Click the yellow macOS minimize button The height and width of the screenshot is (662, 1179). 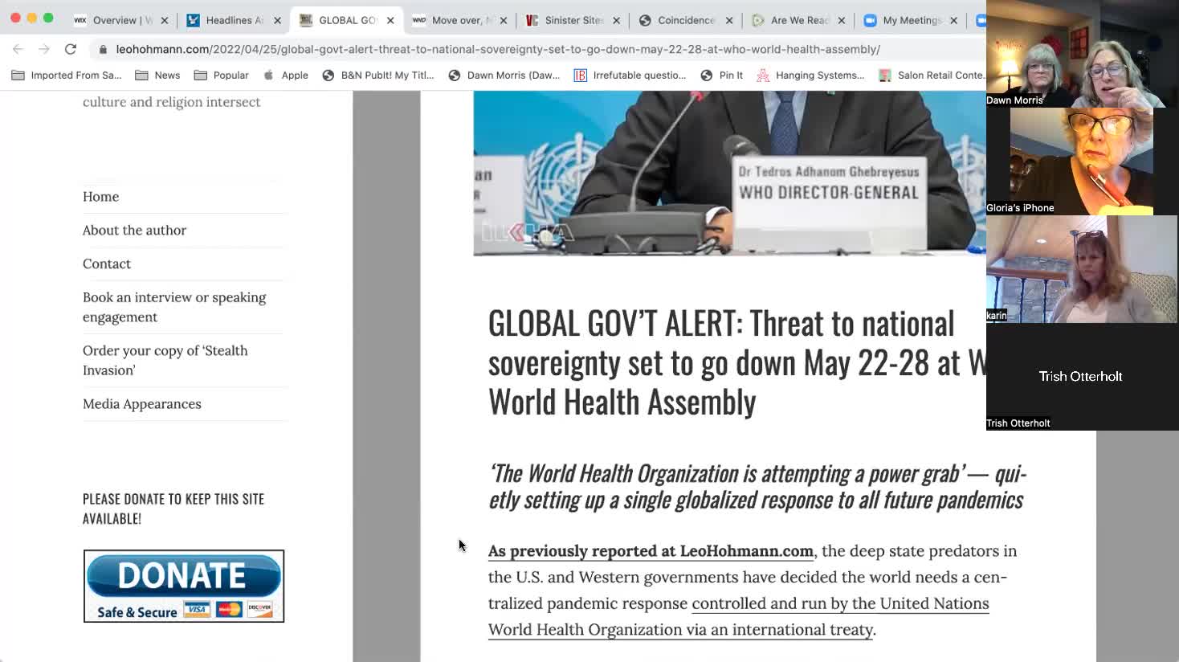pyautogui.click(x=32, y=18)
